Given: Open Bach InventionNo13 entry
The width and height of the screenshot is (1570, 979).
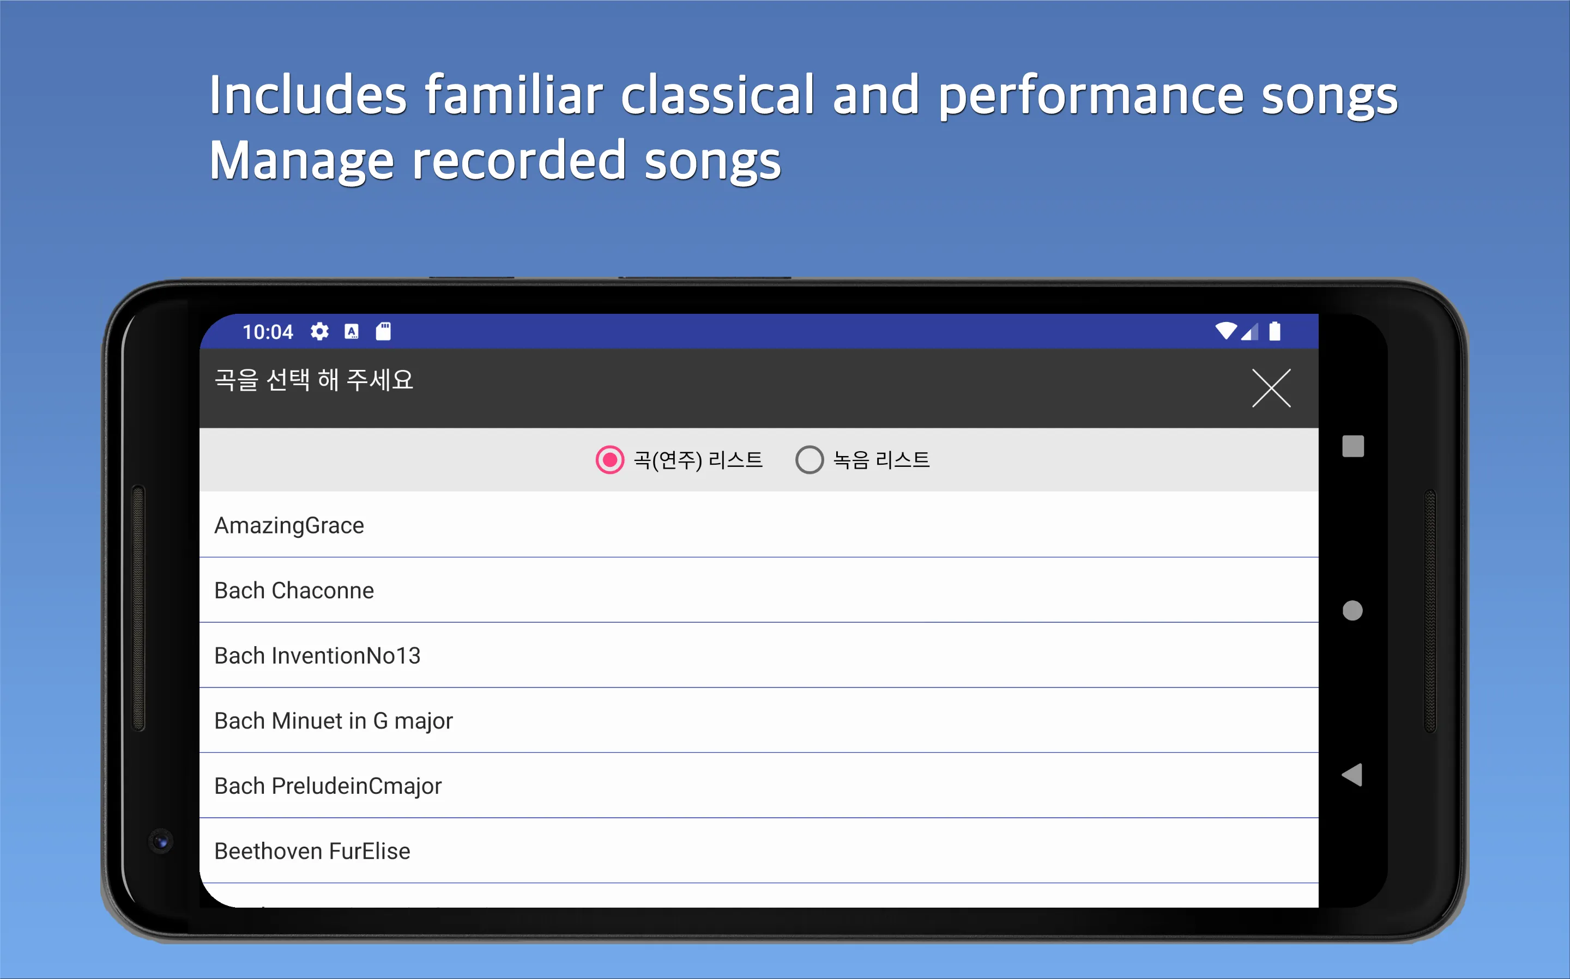Looking at the screenshot, I should (758, 655).
